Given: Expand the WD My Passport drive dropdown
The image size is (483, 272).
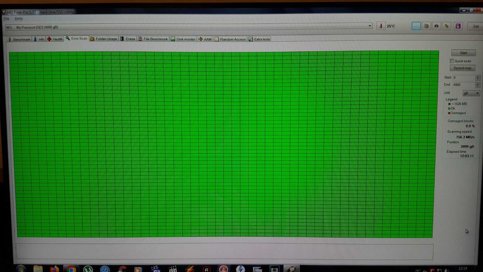Looking at the screenshot, I should [x=369, y=26].
